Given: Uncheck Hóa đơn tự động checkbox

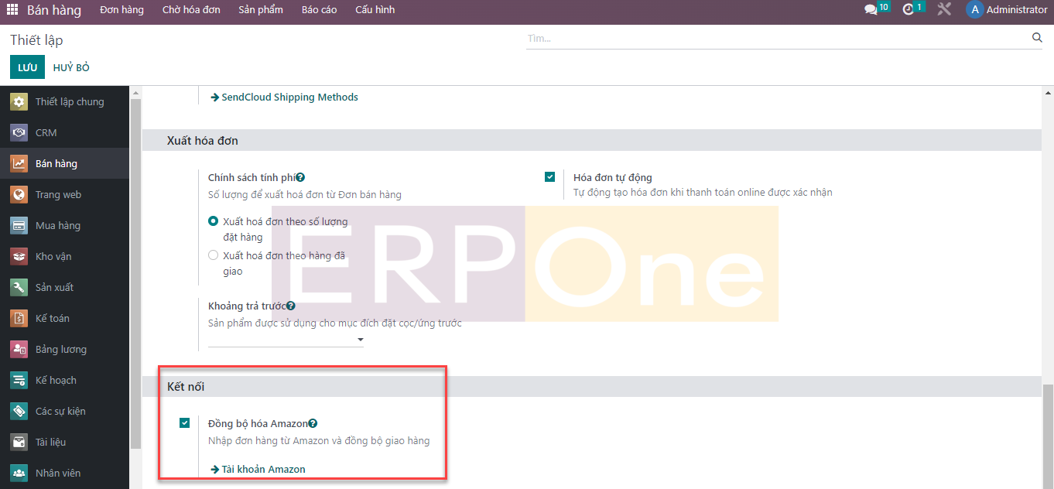Looking at the screenshot, I should point(549,177).
